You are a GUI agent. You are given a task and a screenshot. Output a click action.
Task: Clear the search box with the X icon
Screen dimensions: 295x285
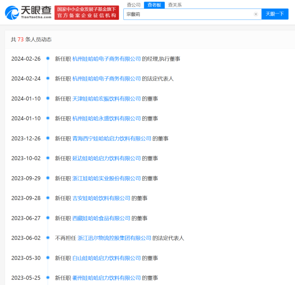tap(256, 14)
